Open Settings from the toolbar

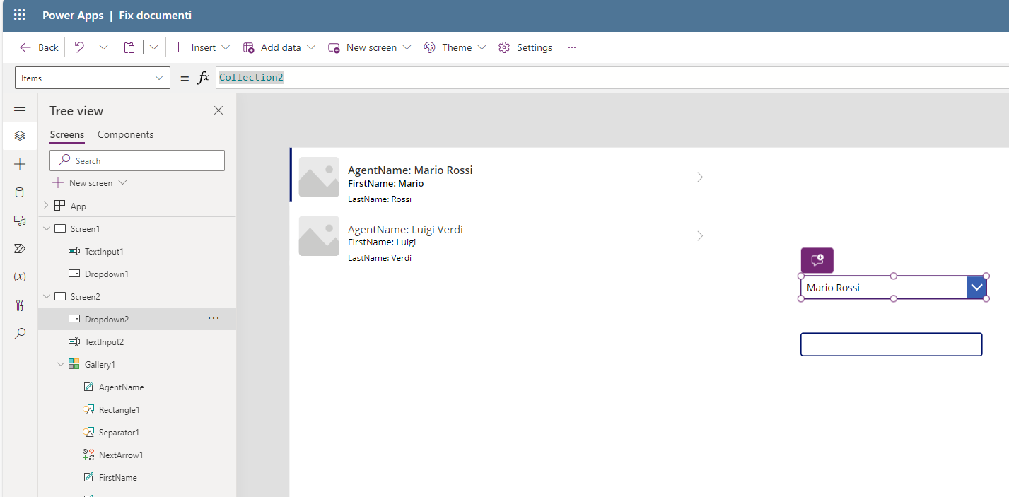(x=525, y=47)
